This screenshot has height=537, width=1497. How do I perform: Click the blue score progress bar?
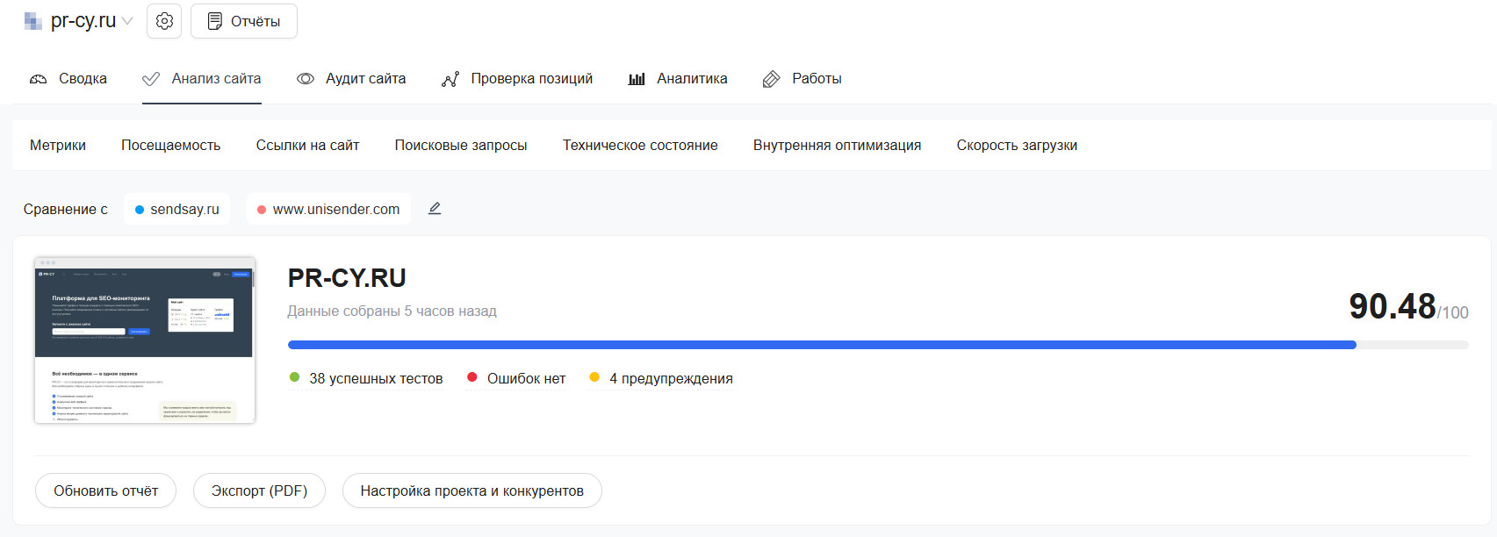[x=821, y=345]
